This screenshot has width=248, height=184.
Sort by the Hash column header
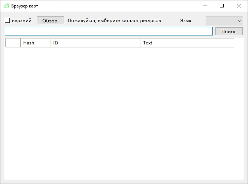(35, 43)
